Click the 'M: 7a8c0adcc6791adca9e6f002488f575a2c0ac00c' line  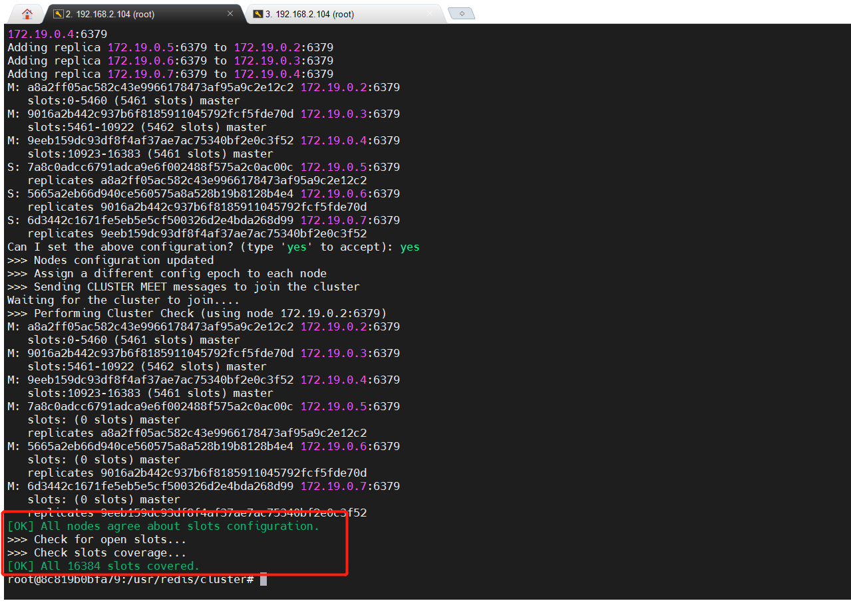204,407
